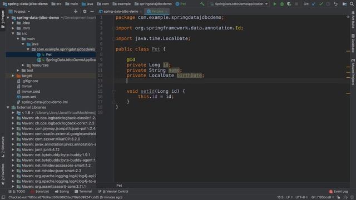Click fold toggle beside setId method
This screenshot has height=200, width=356.
point(113,91)
